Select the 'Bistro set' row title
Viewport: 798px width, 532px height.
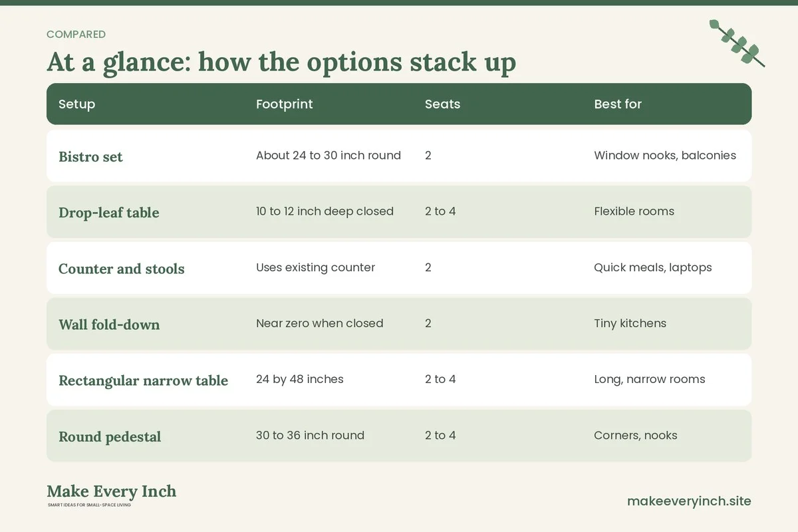[90, 157]
